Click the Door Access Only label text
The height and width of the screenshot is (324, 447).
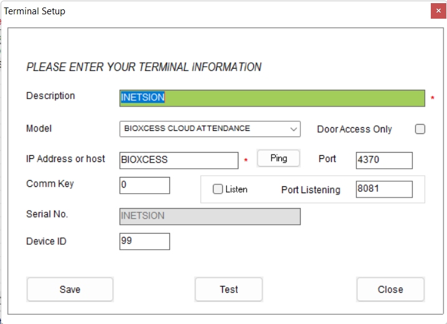(x=354, y=129)
